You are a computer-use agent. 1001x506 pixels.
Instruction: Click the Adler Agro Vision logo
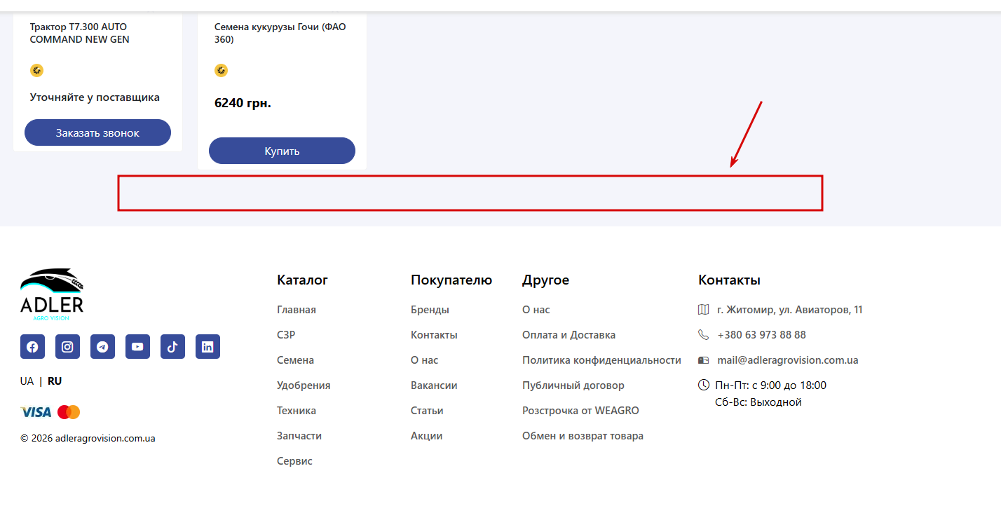(x=52, y=294)
